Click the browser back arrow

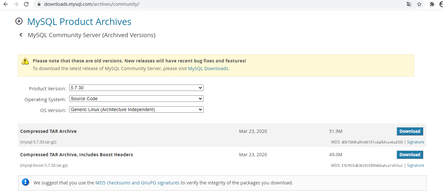coord(5,4)
